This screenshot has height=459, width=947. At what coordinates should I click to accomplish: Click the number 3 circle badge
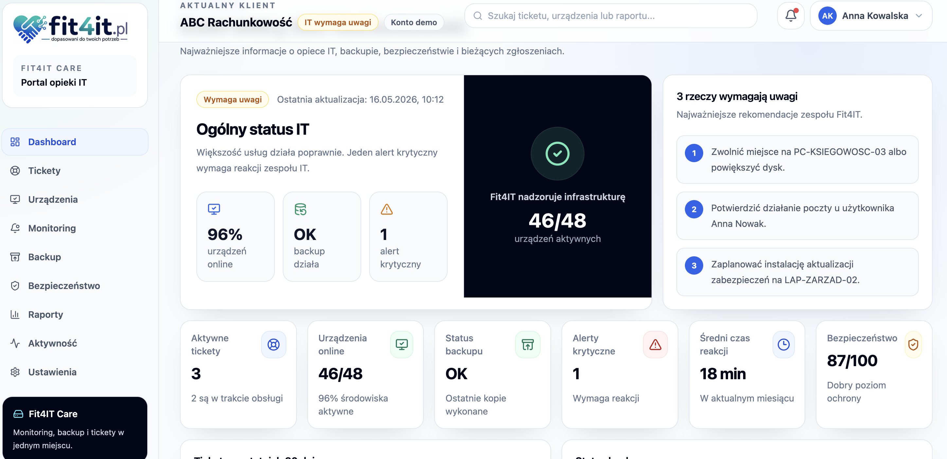(694, 265)
